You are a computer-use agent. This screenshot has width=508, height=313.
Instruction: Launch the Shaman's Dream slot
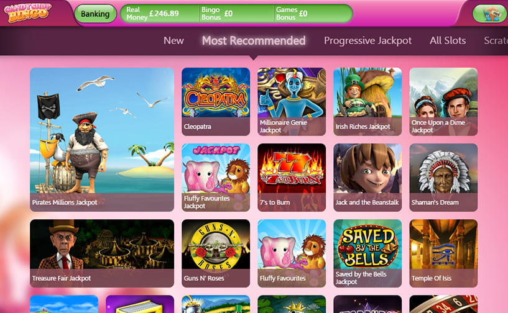[x=443, y=178]
